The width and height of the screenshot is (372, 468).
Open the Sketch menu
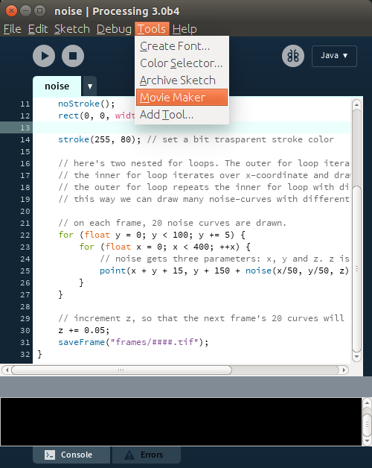tap(72, 29)
